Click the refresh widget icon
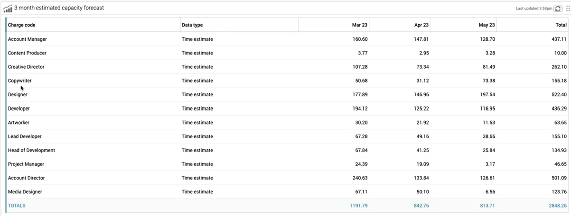The image size is (571, 216). [x=558, y=9]
